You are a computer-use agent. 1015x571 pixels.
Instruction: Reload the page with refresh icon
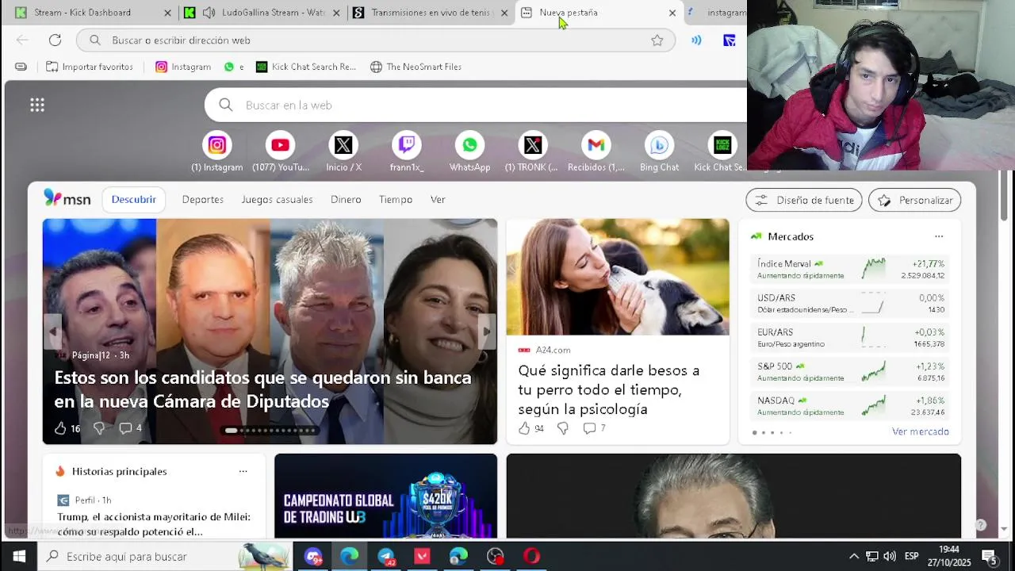click(55, 40)
